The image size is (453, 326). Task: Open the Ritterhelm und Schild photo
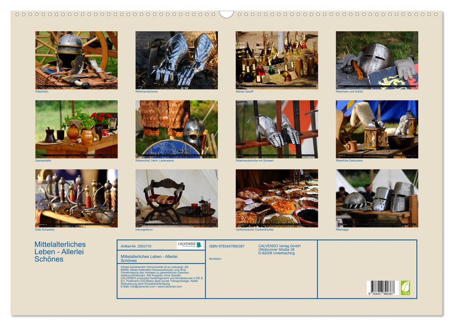coord(377,60)
